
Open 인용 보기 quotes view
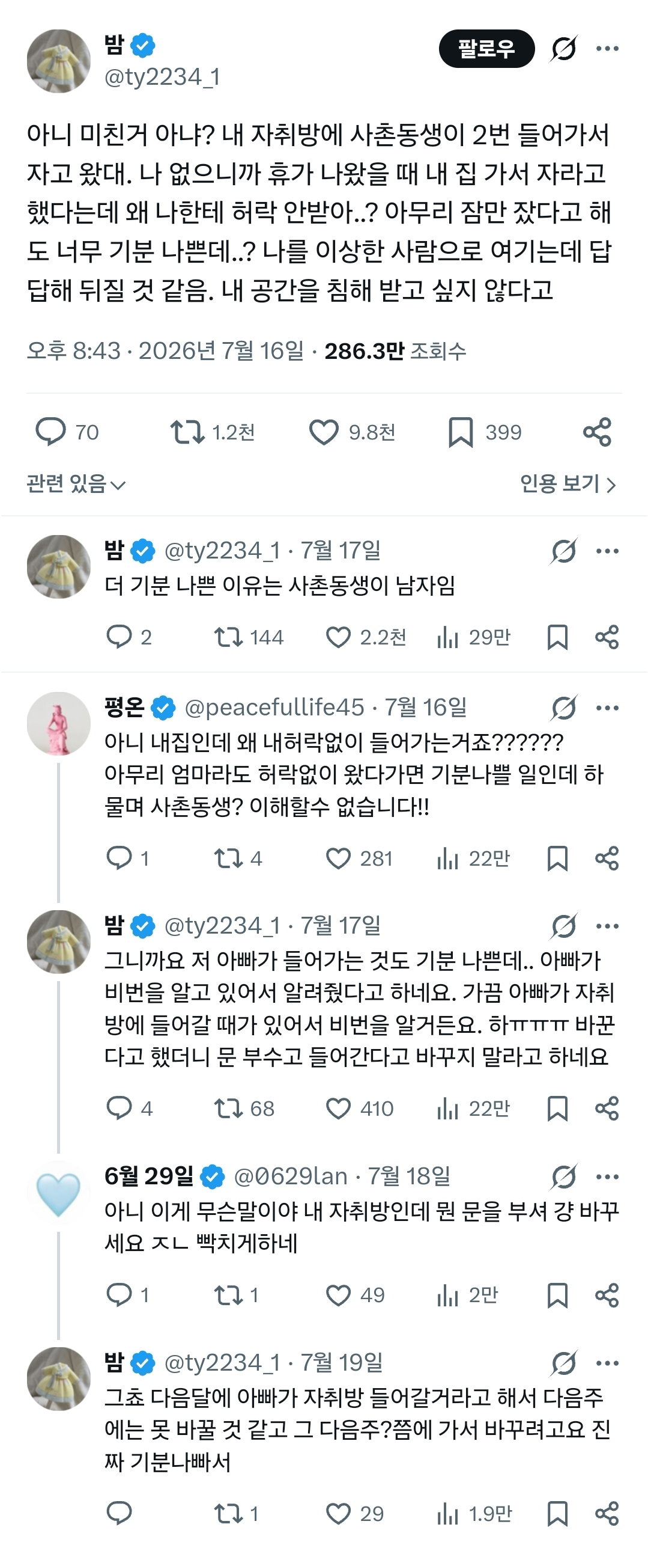click(568, 484)
